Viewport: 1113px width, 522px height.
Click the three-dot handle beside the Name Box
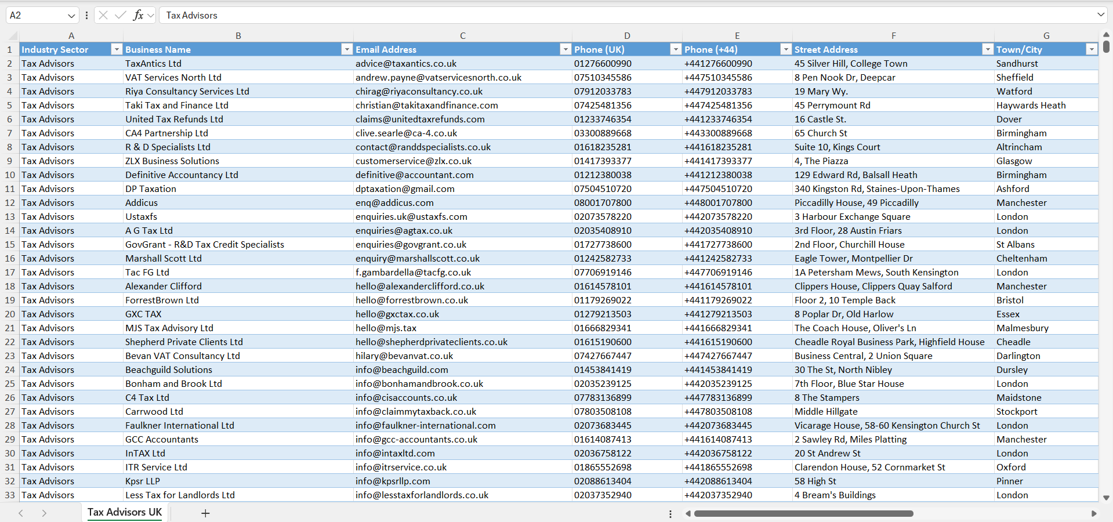(x=86, y=15)
